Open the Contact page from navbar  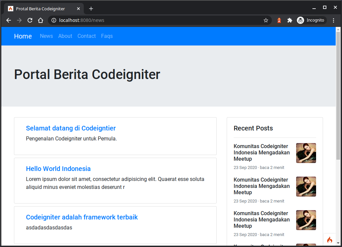coord(86,36)
